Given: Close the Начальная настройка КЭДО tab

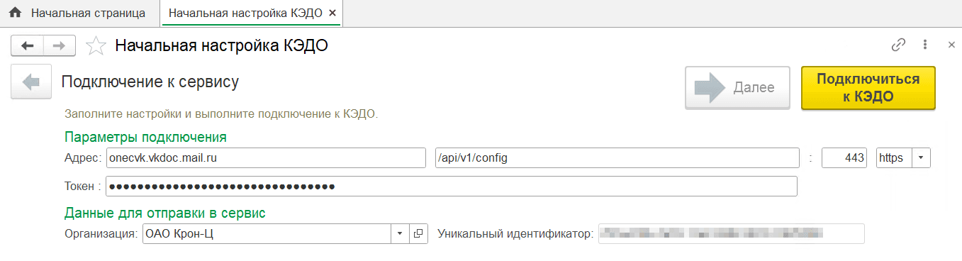Looking at the screenshot, I should point(333,13).
